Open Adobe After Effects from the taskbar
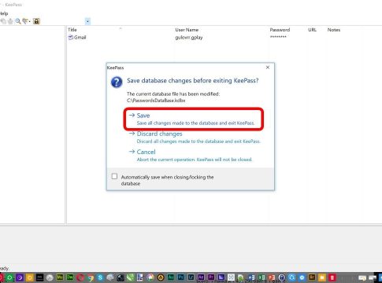 click(201, 277)
